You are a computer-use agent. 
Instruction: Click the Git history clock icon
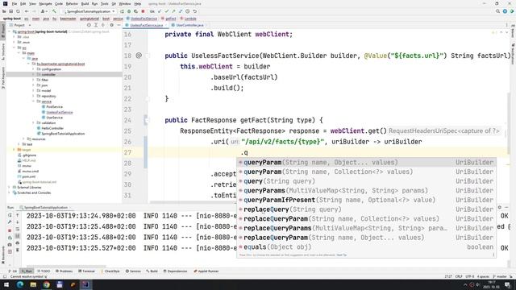pyautogui.click(x=188, y=11)
